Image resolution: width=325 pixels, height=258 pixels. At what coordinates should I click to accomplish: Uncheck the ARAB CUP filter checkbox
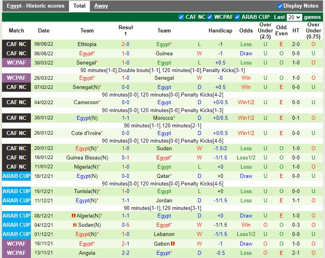(237, 17)
